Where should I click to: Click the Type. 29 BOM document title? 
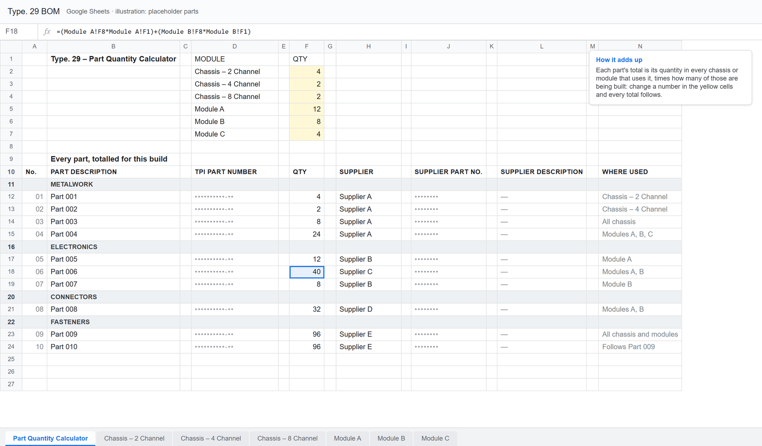(x=33, y=11)
